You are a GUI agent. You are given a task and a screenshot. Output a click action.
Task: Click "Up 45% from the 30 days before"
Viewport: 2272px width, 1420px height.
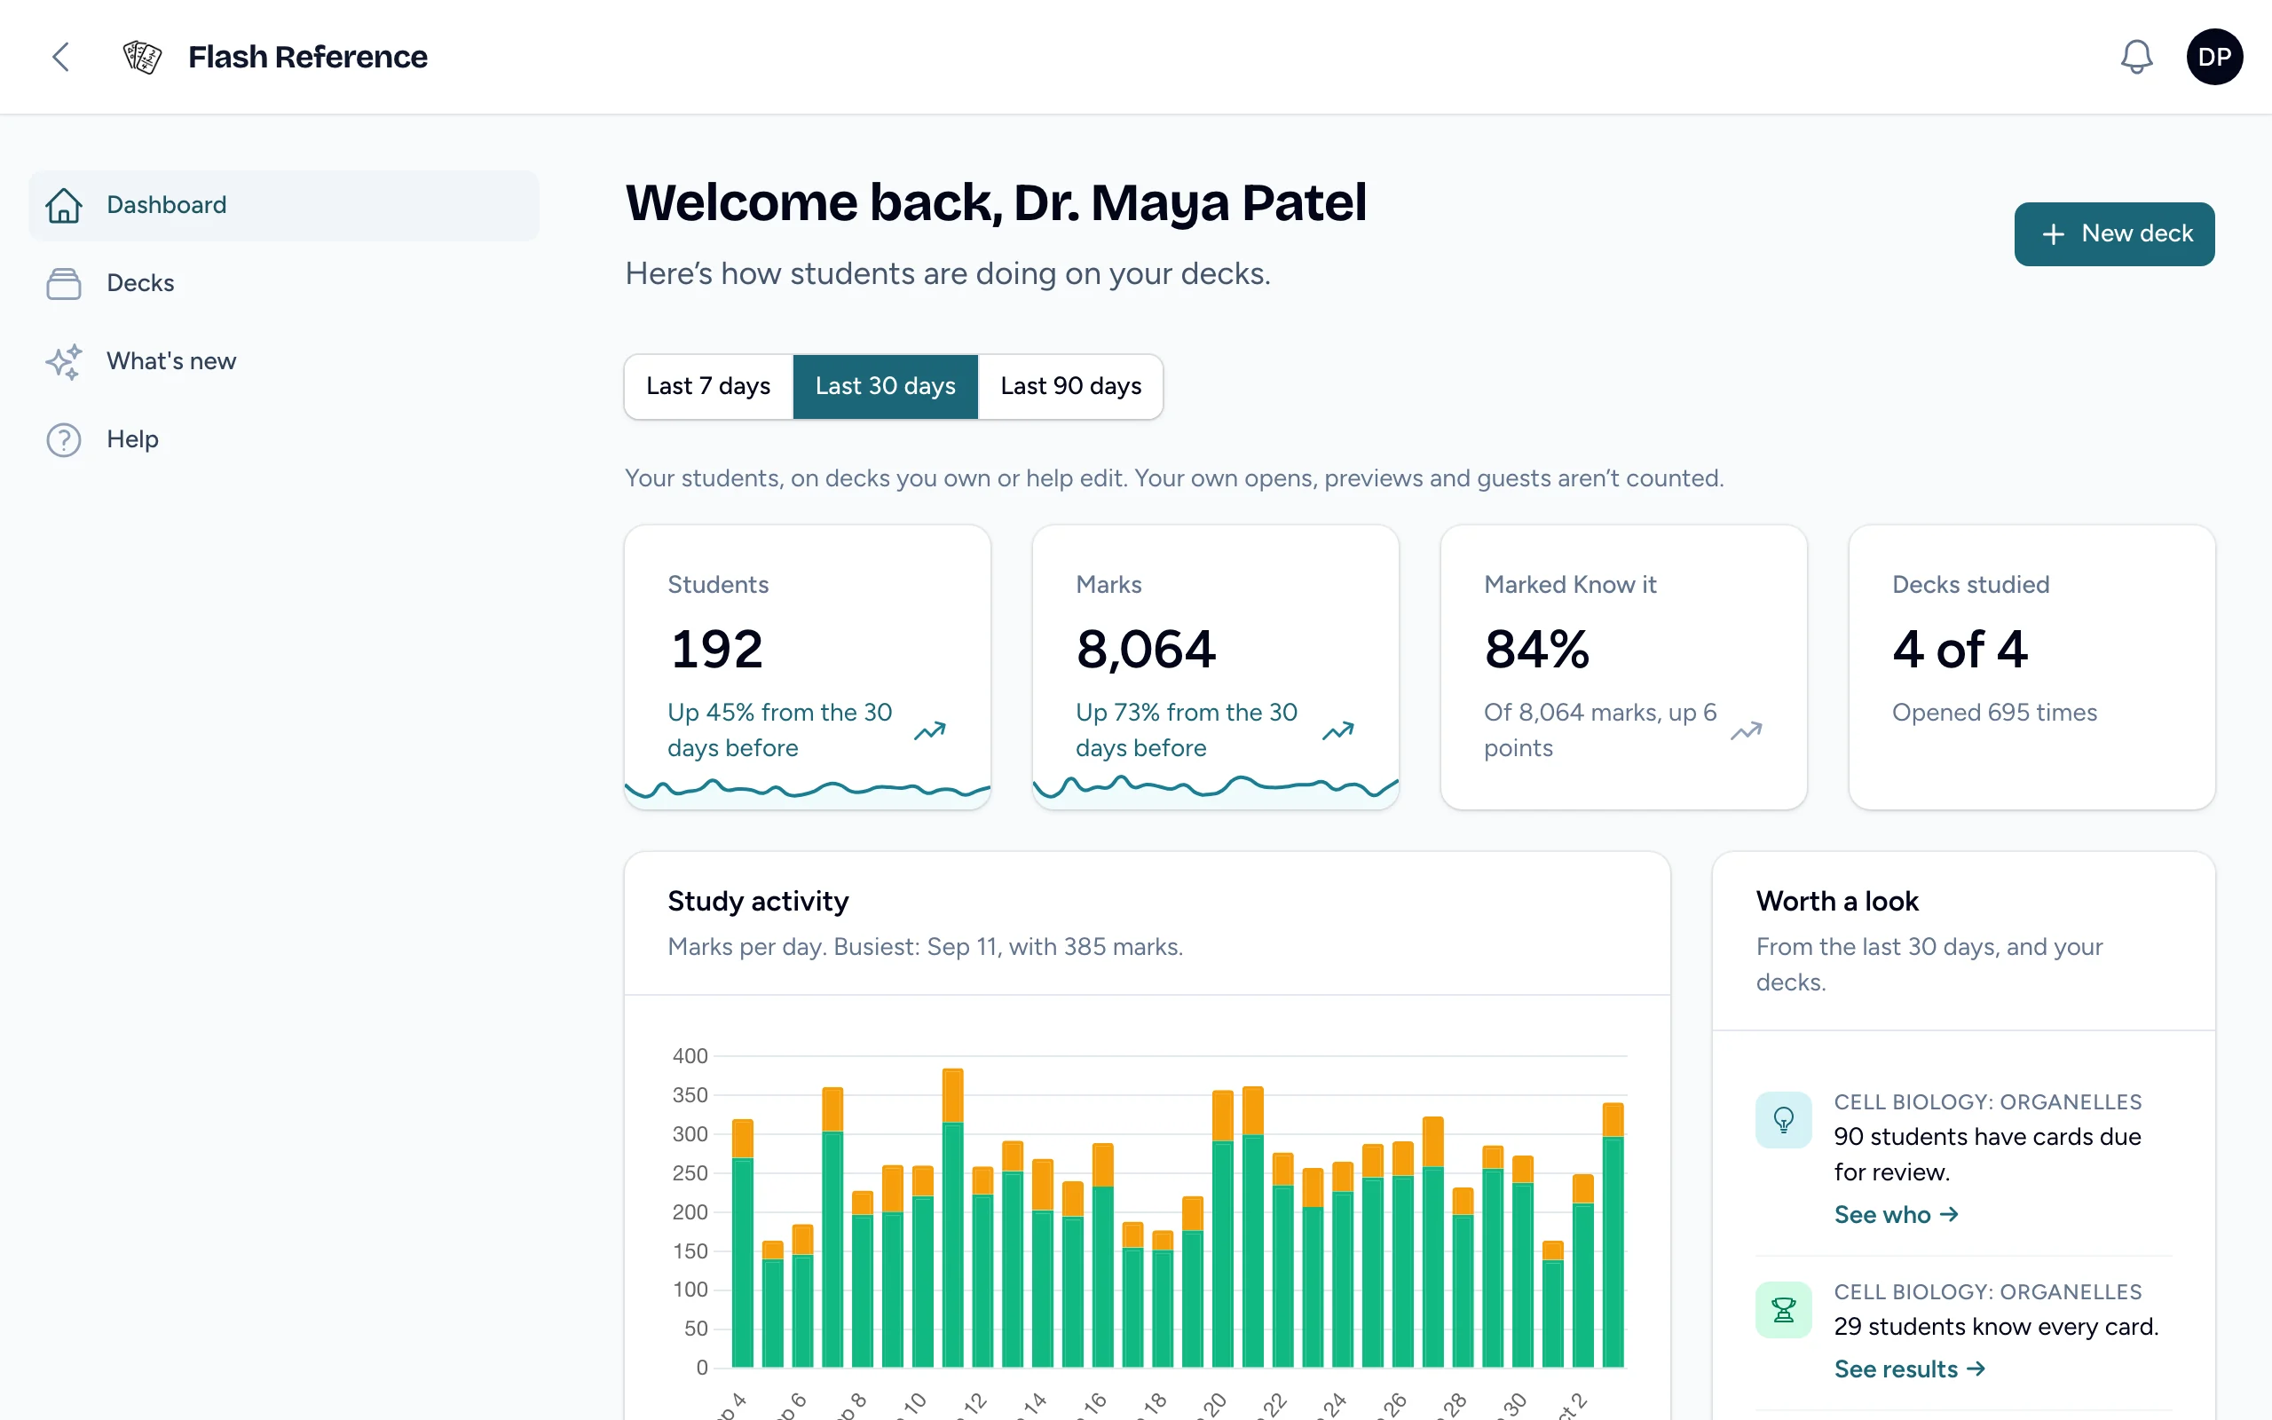click(779, 730)
